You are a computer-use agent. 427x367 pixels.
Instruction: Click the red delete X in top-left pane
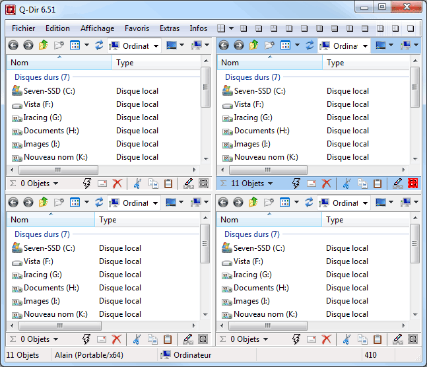(x=117, y=183)
